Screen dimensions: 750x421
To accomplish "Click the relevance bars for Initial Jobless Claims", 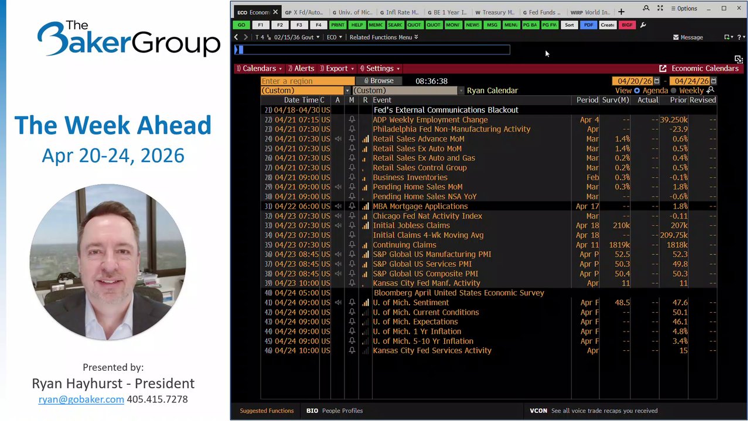I will pyautogui.click(x=365, y=226).
